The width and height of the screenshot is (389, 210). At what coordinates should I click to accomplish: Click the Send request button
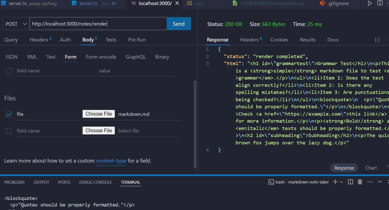point(179,24)
